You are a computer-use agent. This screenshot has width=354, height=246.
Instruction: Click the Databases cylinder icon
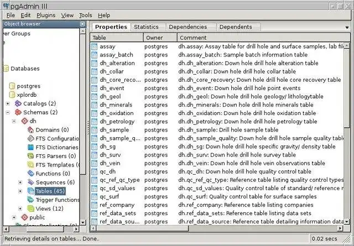(x=6, y=69)
